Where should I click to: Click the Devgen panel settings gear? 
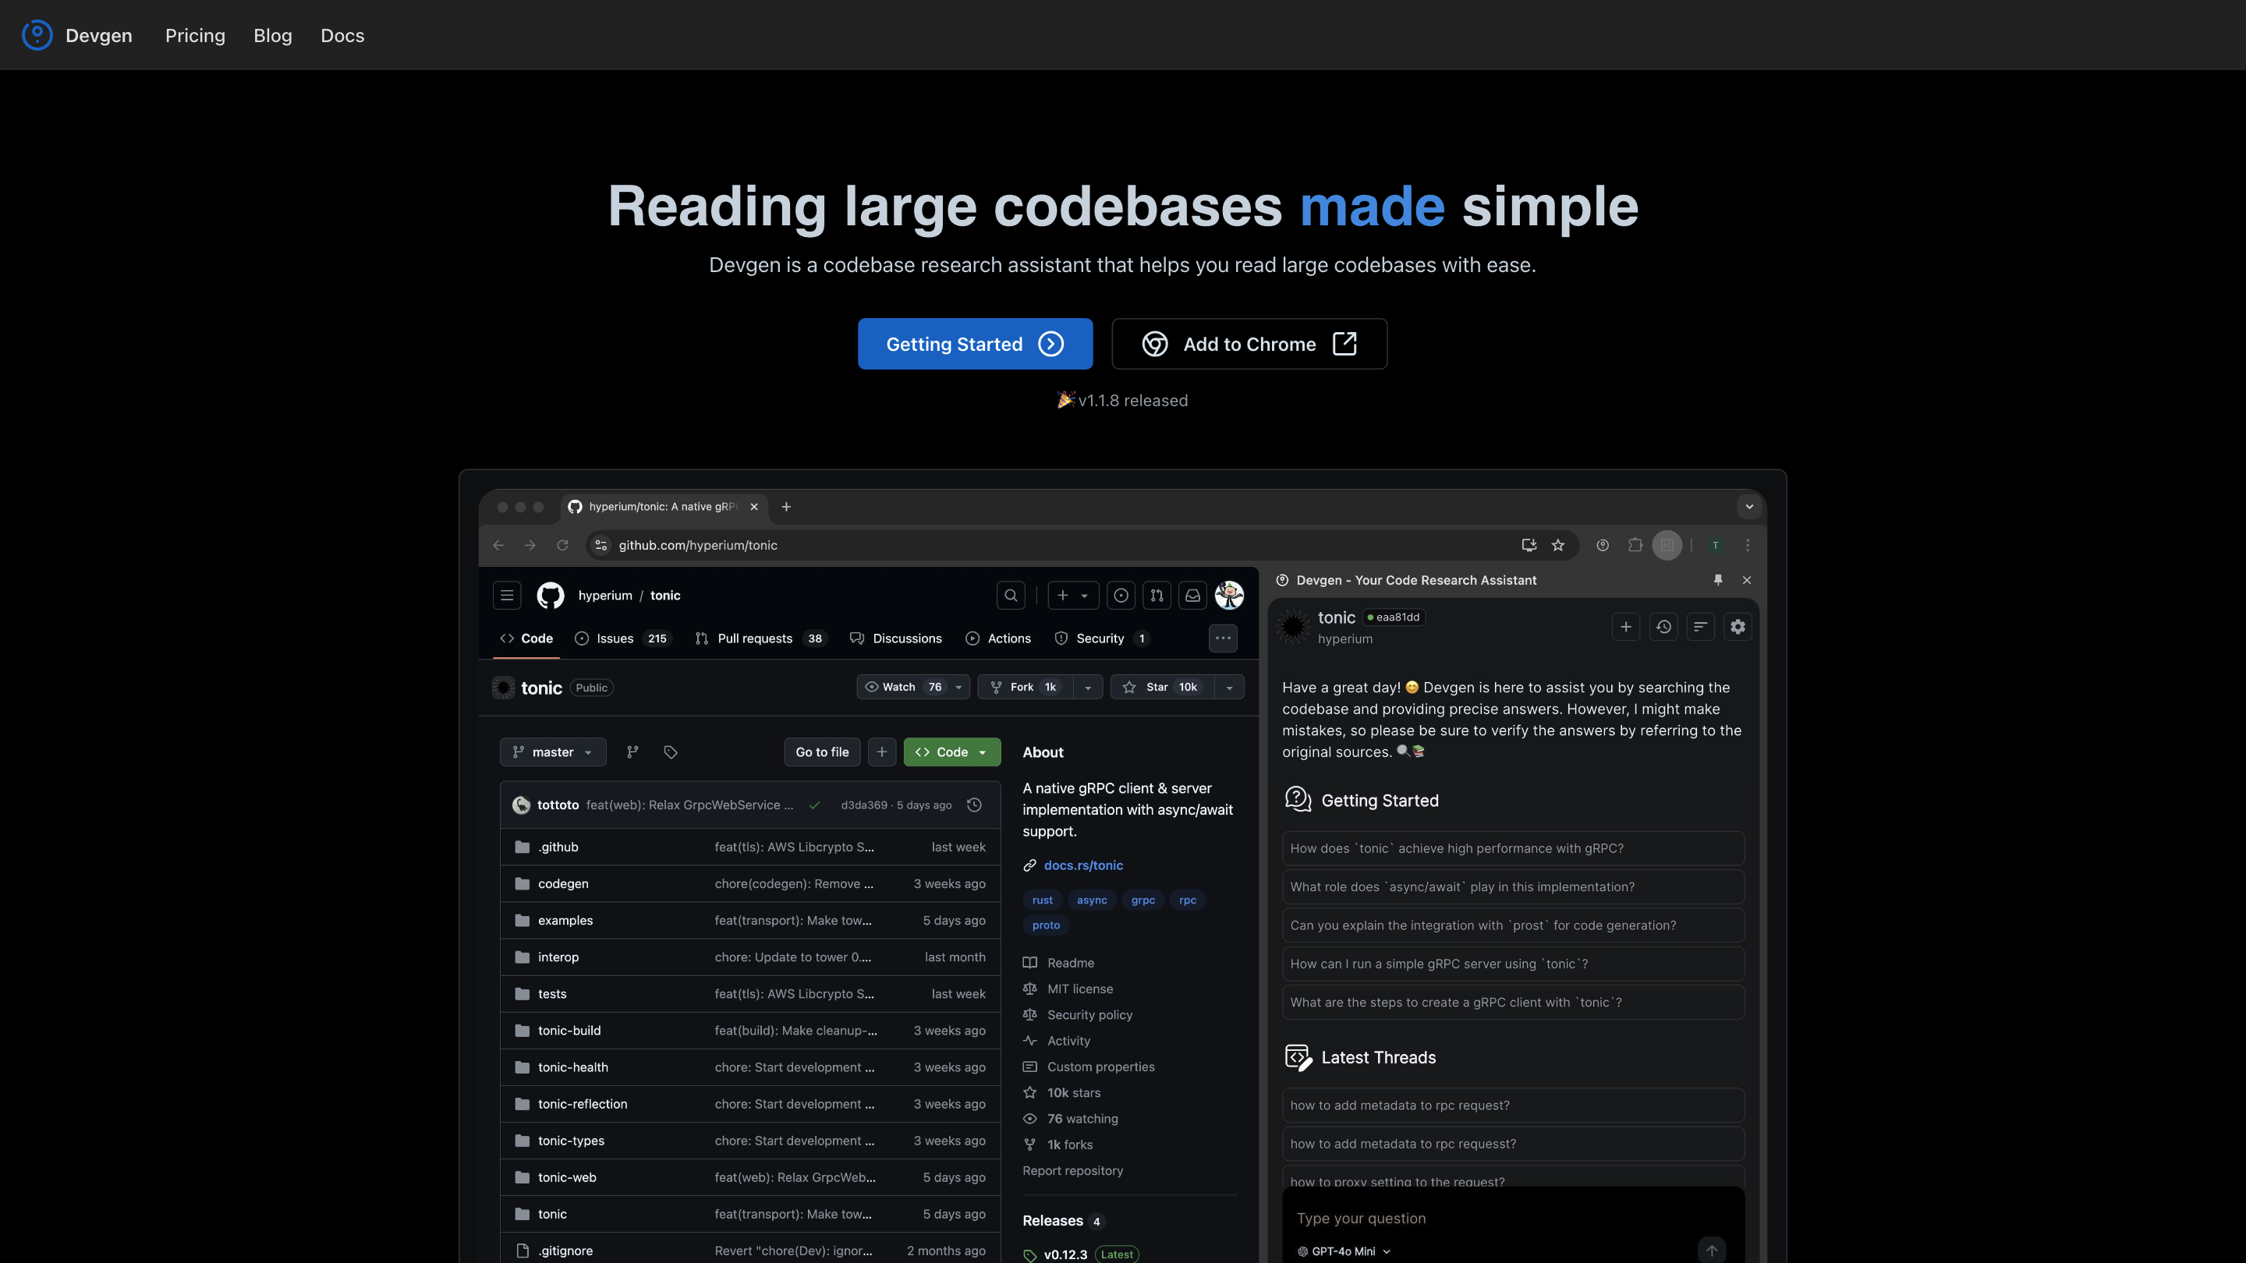[x=1738, y=627]
